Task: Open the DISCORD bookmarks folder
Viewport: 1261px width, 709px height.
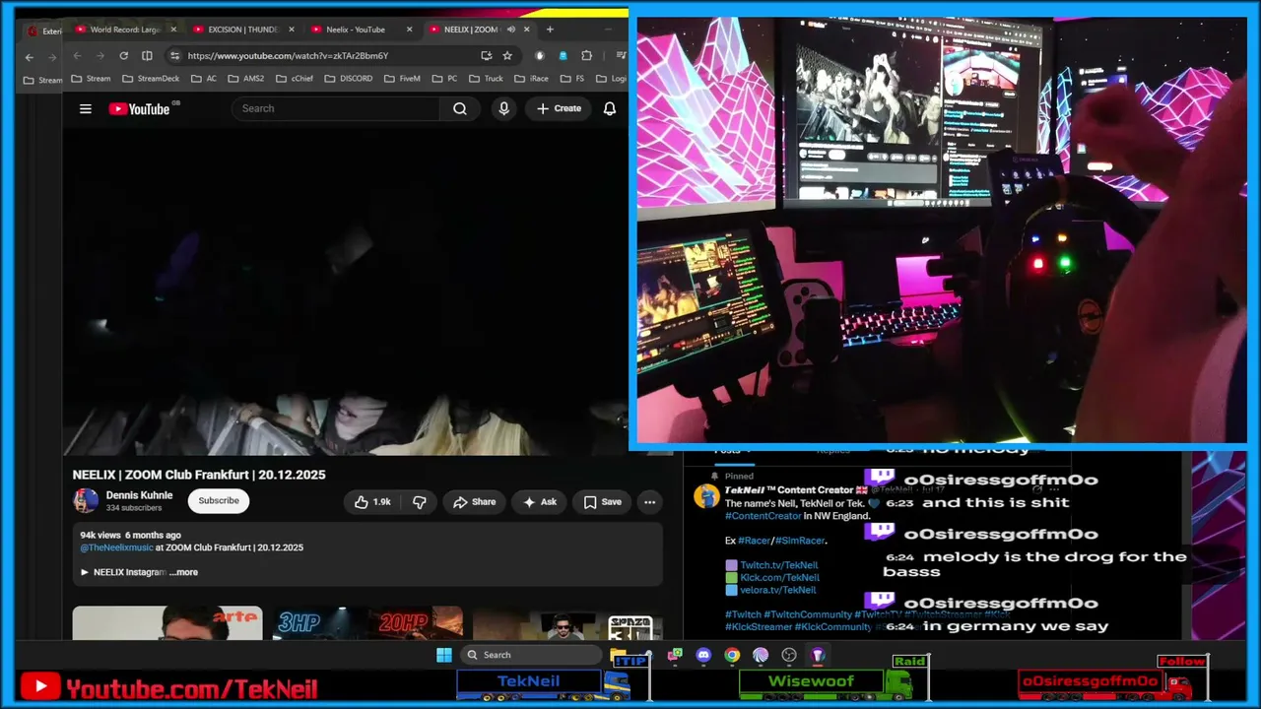Action: click(x=349, y=79)
